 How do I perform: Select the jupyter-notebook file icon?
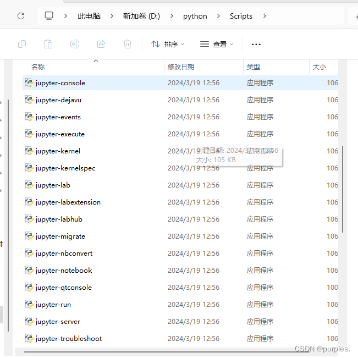coord(29,271)
